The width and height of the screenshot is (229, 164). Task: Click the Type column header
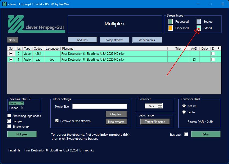tap(27, 48)
